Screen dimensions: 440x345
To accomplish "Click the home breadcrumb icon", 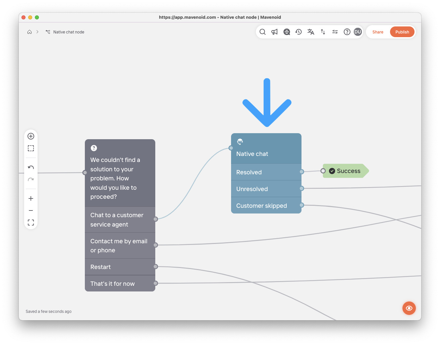I will (30, 32).
